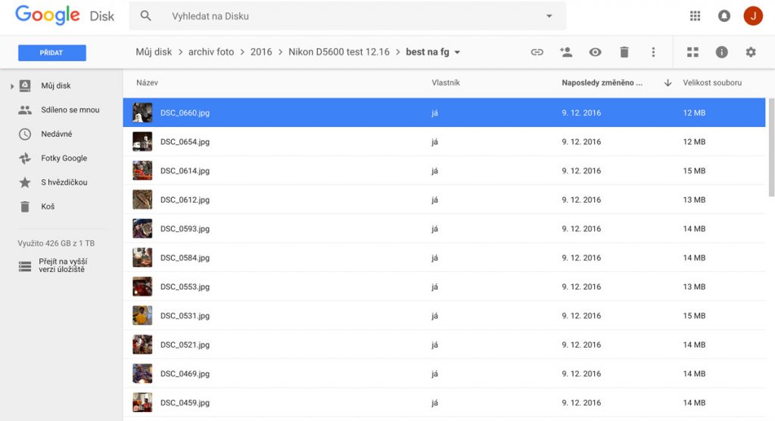Open the notifications bell
The image size is (775, 421).
[724, 16]
